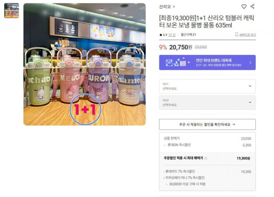
Task: Click the heart wishlist icon
Action: click(244, 7)
